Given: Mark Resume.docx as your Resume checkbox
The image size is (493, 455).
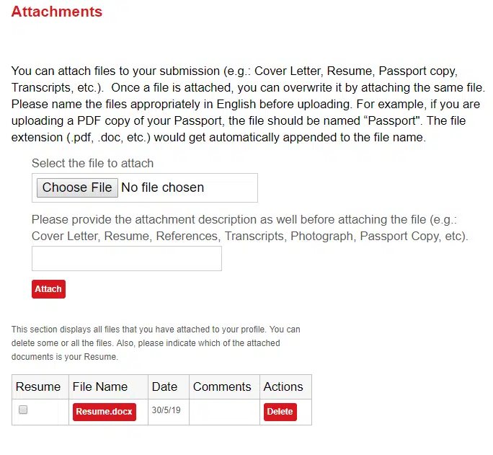Looking at the screenshot, I should (x=23, y=410).
